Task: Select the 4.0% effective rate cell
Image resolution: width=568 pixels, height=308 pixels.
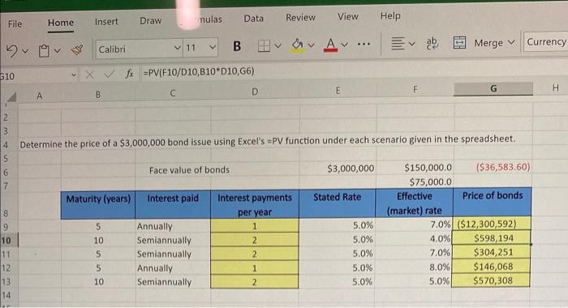Action: coord(414,239)
